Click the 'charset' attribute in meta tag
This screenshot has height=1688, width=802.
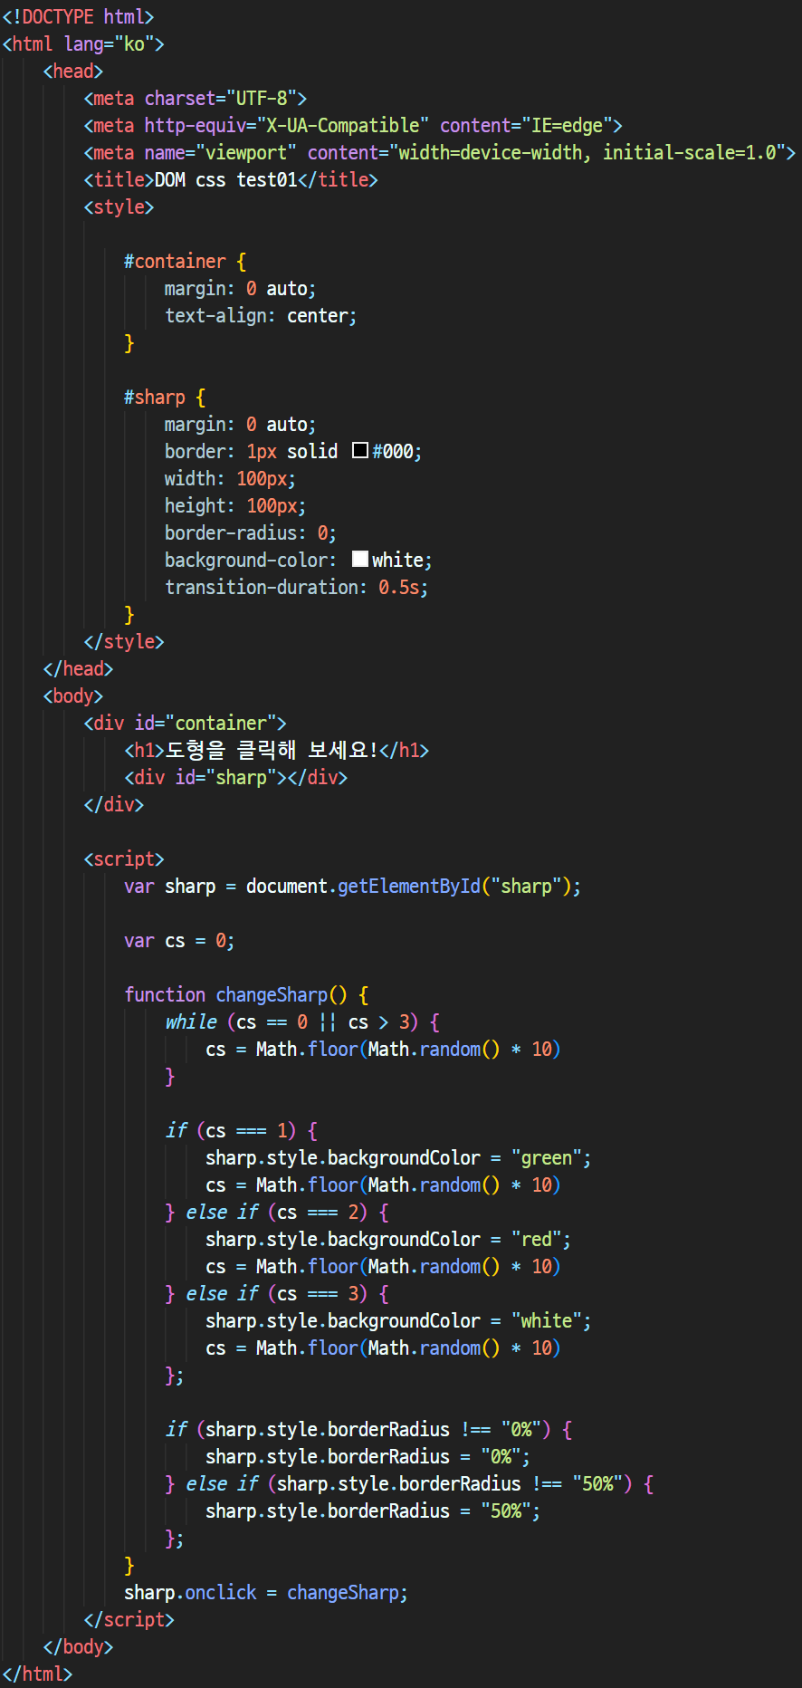click(x=180, y=98)
